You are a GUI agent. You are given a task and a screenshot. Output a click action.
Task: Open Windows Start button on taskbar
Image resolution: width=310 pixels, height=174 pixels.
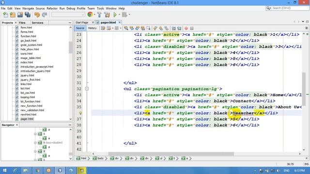coord(4,170)
